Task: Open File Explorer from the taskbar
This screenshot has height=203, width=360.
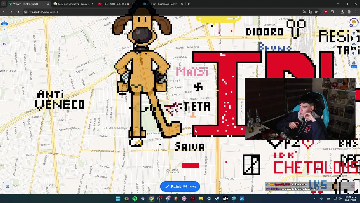Action: (201, 198)
